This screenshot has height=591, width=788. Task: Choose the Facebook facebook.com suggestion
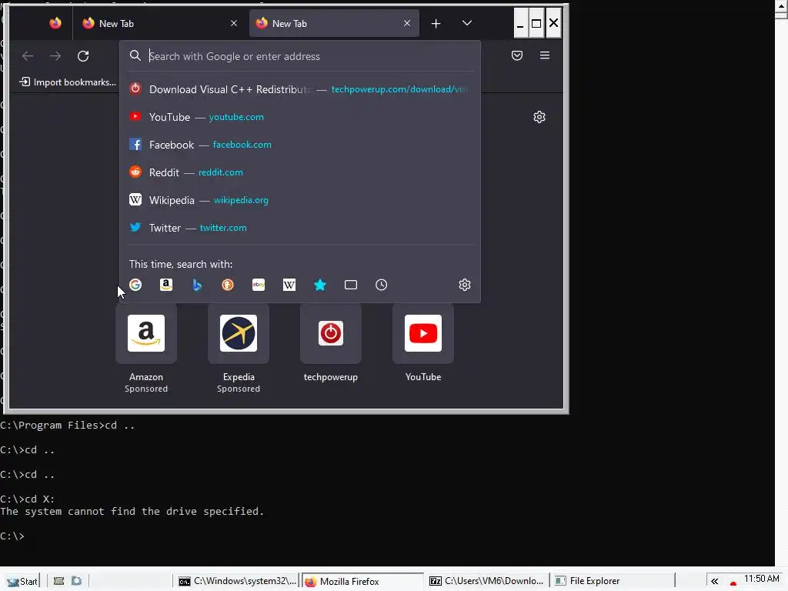click(300, 144)
